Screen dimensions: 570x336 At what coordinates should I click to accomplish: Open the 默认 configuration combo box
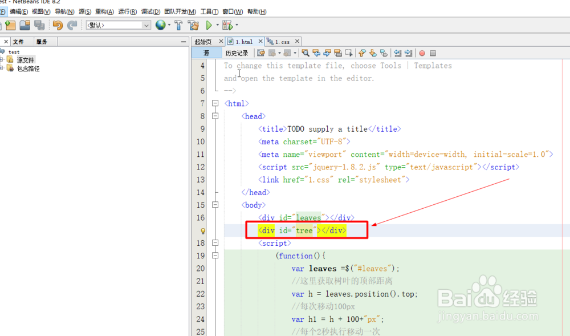click(118, 25)
